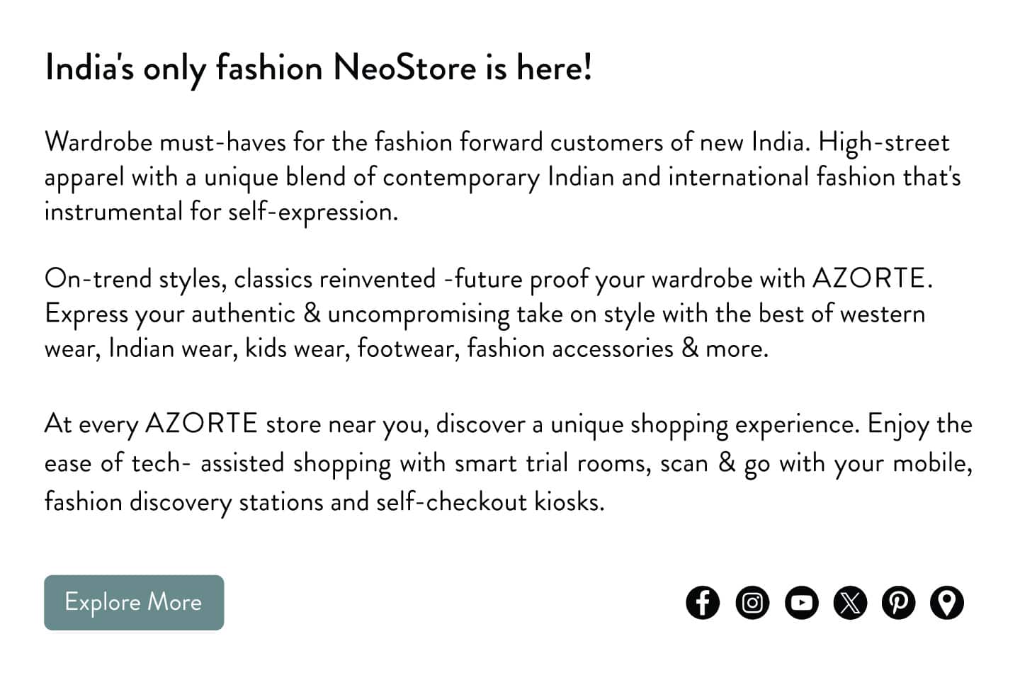Image resolution: width=1020 pixels, height=680 pixels.
Task: Click the word "NeoStore" in the heading
Action: coord(404,68)
